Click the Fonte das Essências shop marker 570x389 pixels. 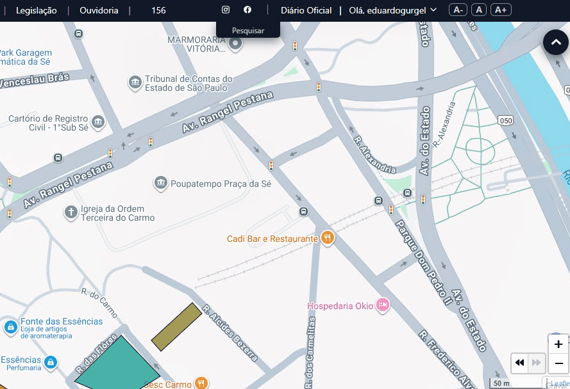(x=10, y=328)
